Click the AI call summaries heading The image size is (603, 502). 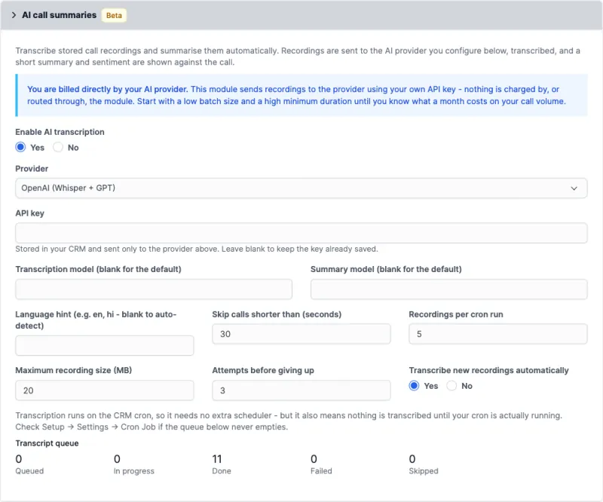point(60,15)
